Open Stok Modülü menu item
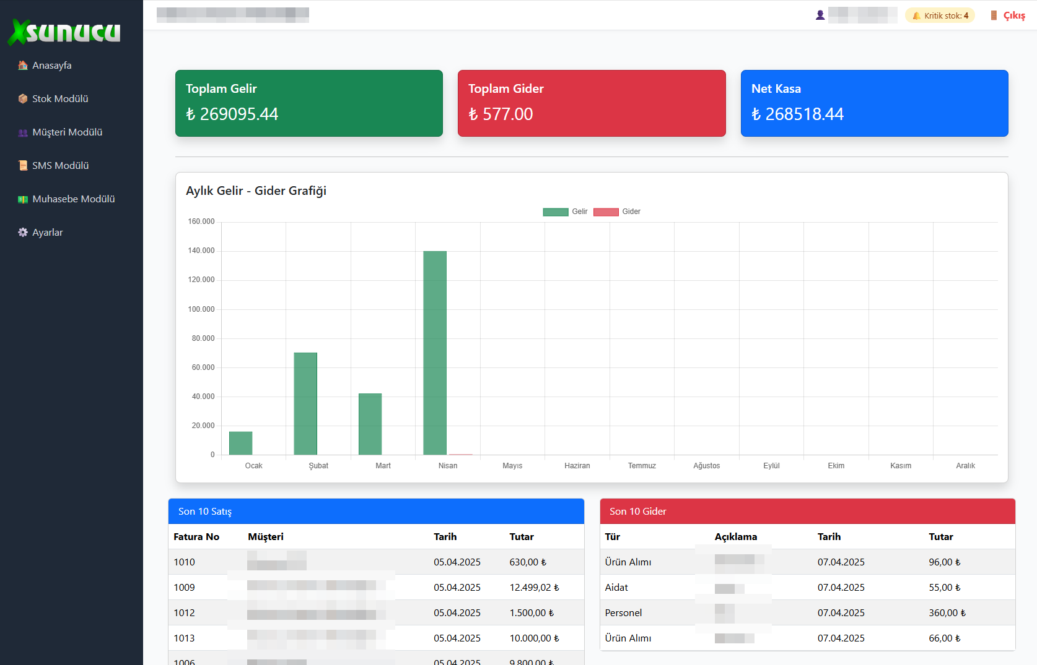Viewport: 1037px width, 665px height. pos(60,99)
